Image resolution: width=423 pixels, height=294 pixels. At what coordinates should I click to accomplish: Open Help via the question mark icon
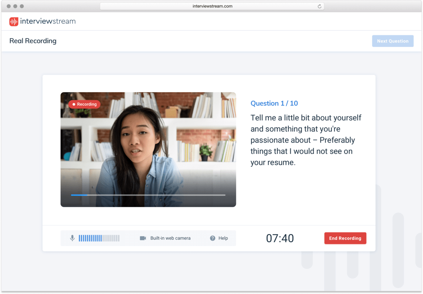point(212,238)
